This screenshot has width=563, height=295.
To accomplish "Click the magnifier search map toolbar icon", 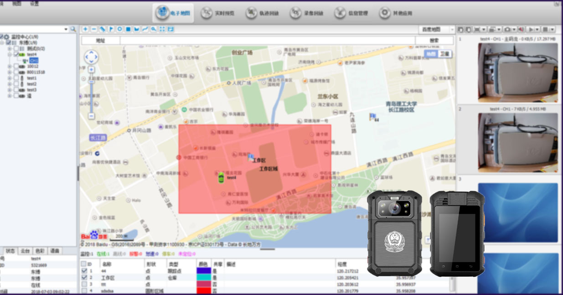I will 154,29.
